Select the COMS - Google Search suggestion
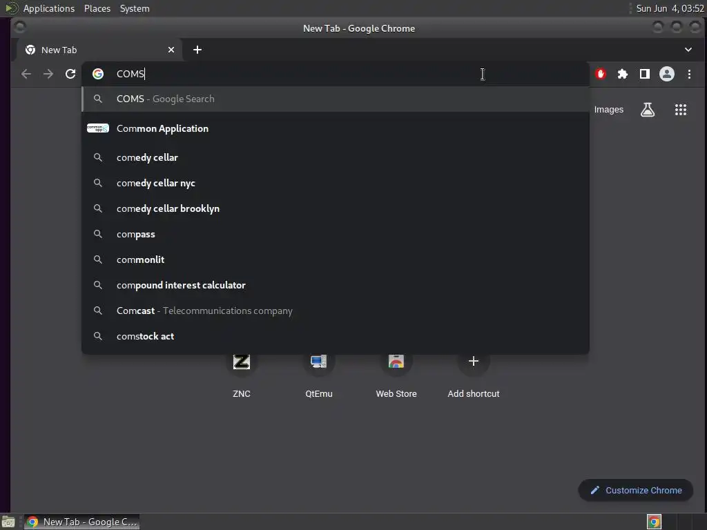The height and width of the screenshot is (530, 707). point(336,99)
